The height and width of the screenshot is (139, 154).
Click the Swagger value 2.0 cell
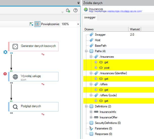click(x=132, y=35)
